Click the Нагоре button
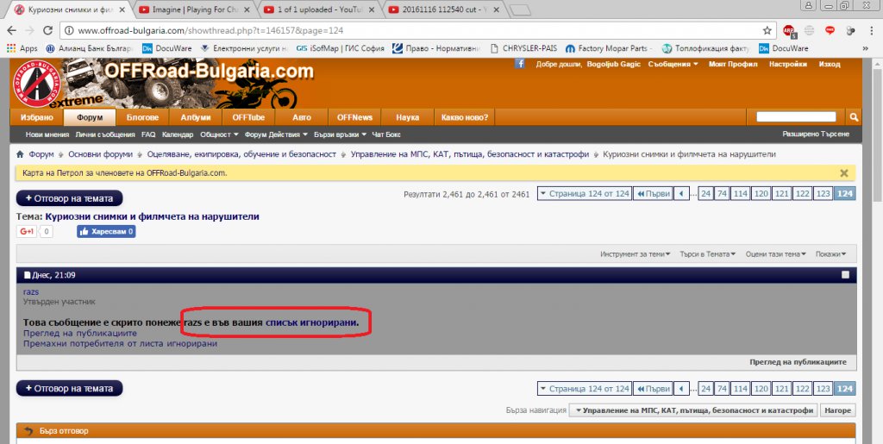 coord(837,410)
